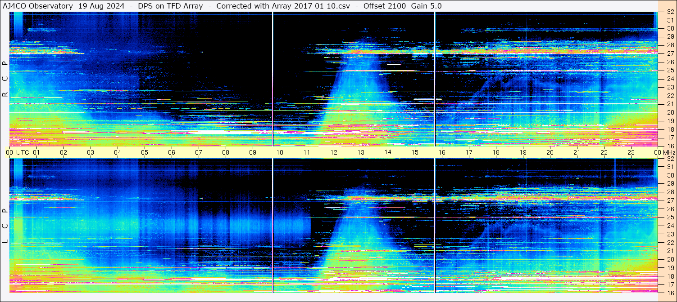
Task: Click the 32 frequency label in the upper panel
Action: [670, 12]
